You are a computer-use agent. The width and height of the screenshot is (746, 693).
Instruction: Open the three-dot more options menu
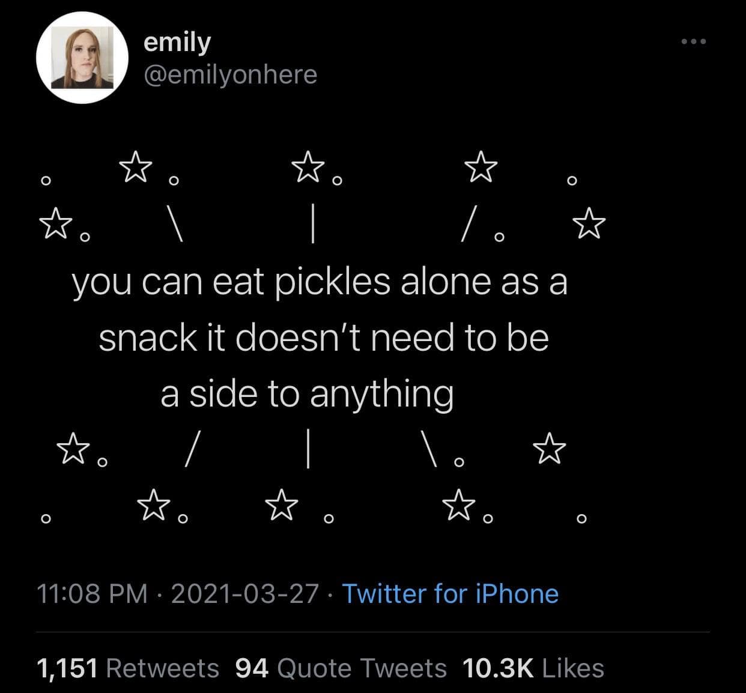694,42
